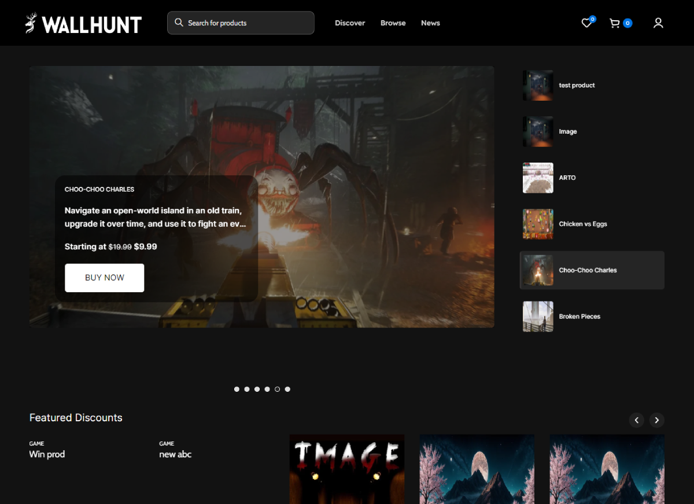The image size is (694, 504).
Task: Focus the Search for products field
Action: tap(241, 23)
